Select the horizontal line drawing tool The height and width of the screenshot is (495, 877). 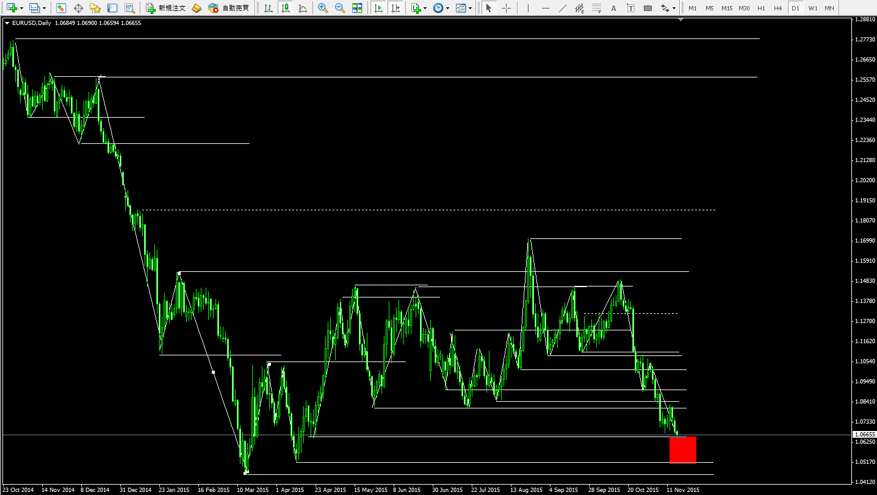(x=545, y=9)
